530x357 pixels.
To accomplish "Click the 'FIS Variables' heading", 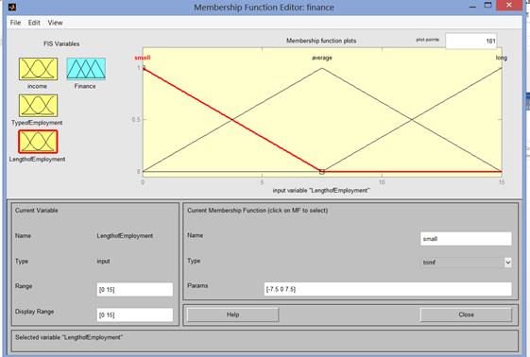I will pyautogui.click(x=61, y=43).
